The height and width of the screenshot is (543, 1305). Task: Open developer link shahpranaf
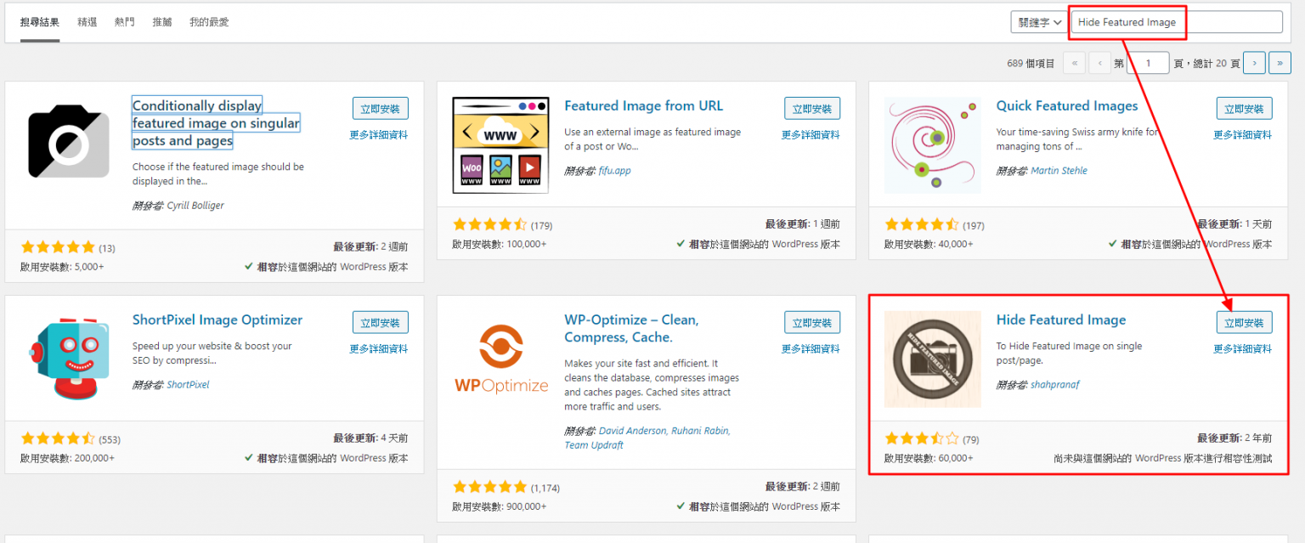coord(1054,385)
